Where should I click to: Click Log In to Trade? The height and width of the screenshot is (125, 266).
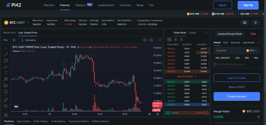click(237, 78)
